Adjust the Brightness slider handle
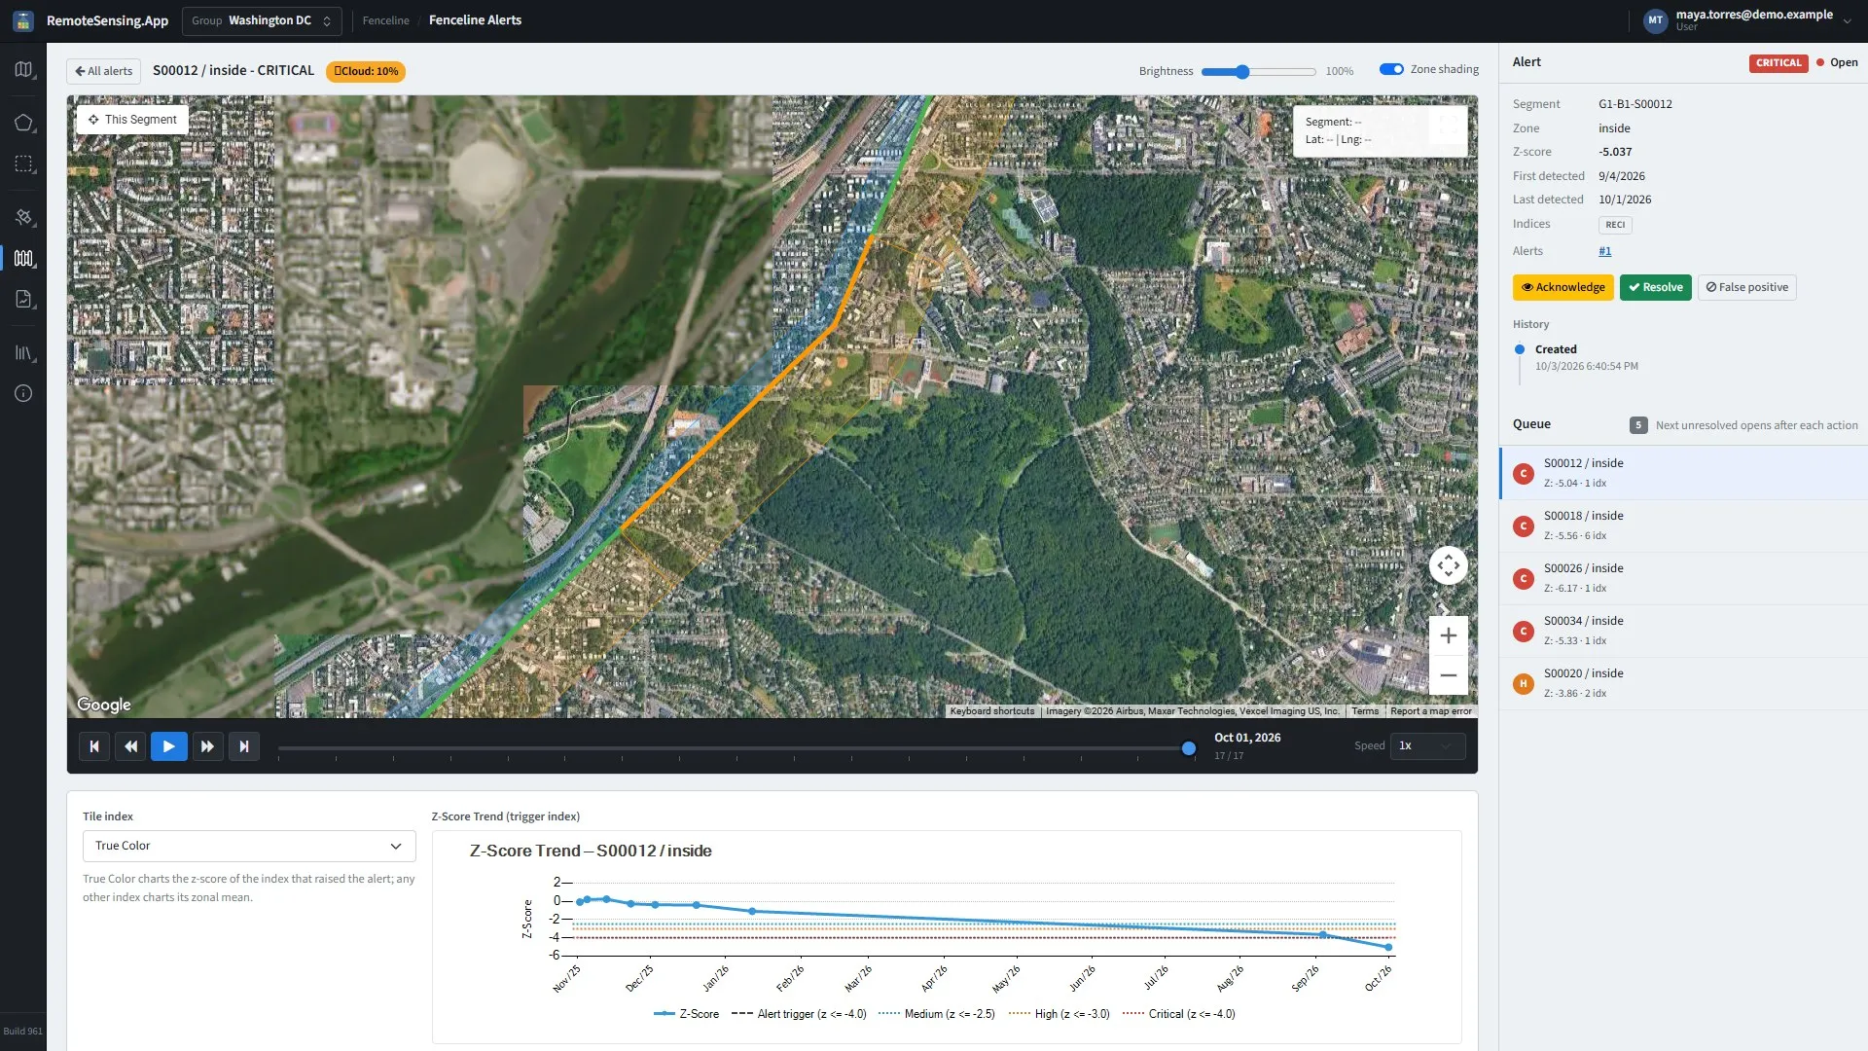The width and height of the screenshot is (1868, 1051). (x=1242, y=71)
